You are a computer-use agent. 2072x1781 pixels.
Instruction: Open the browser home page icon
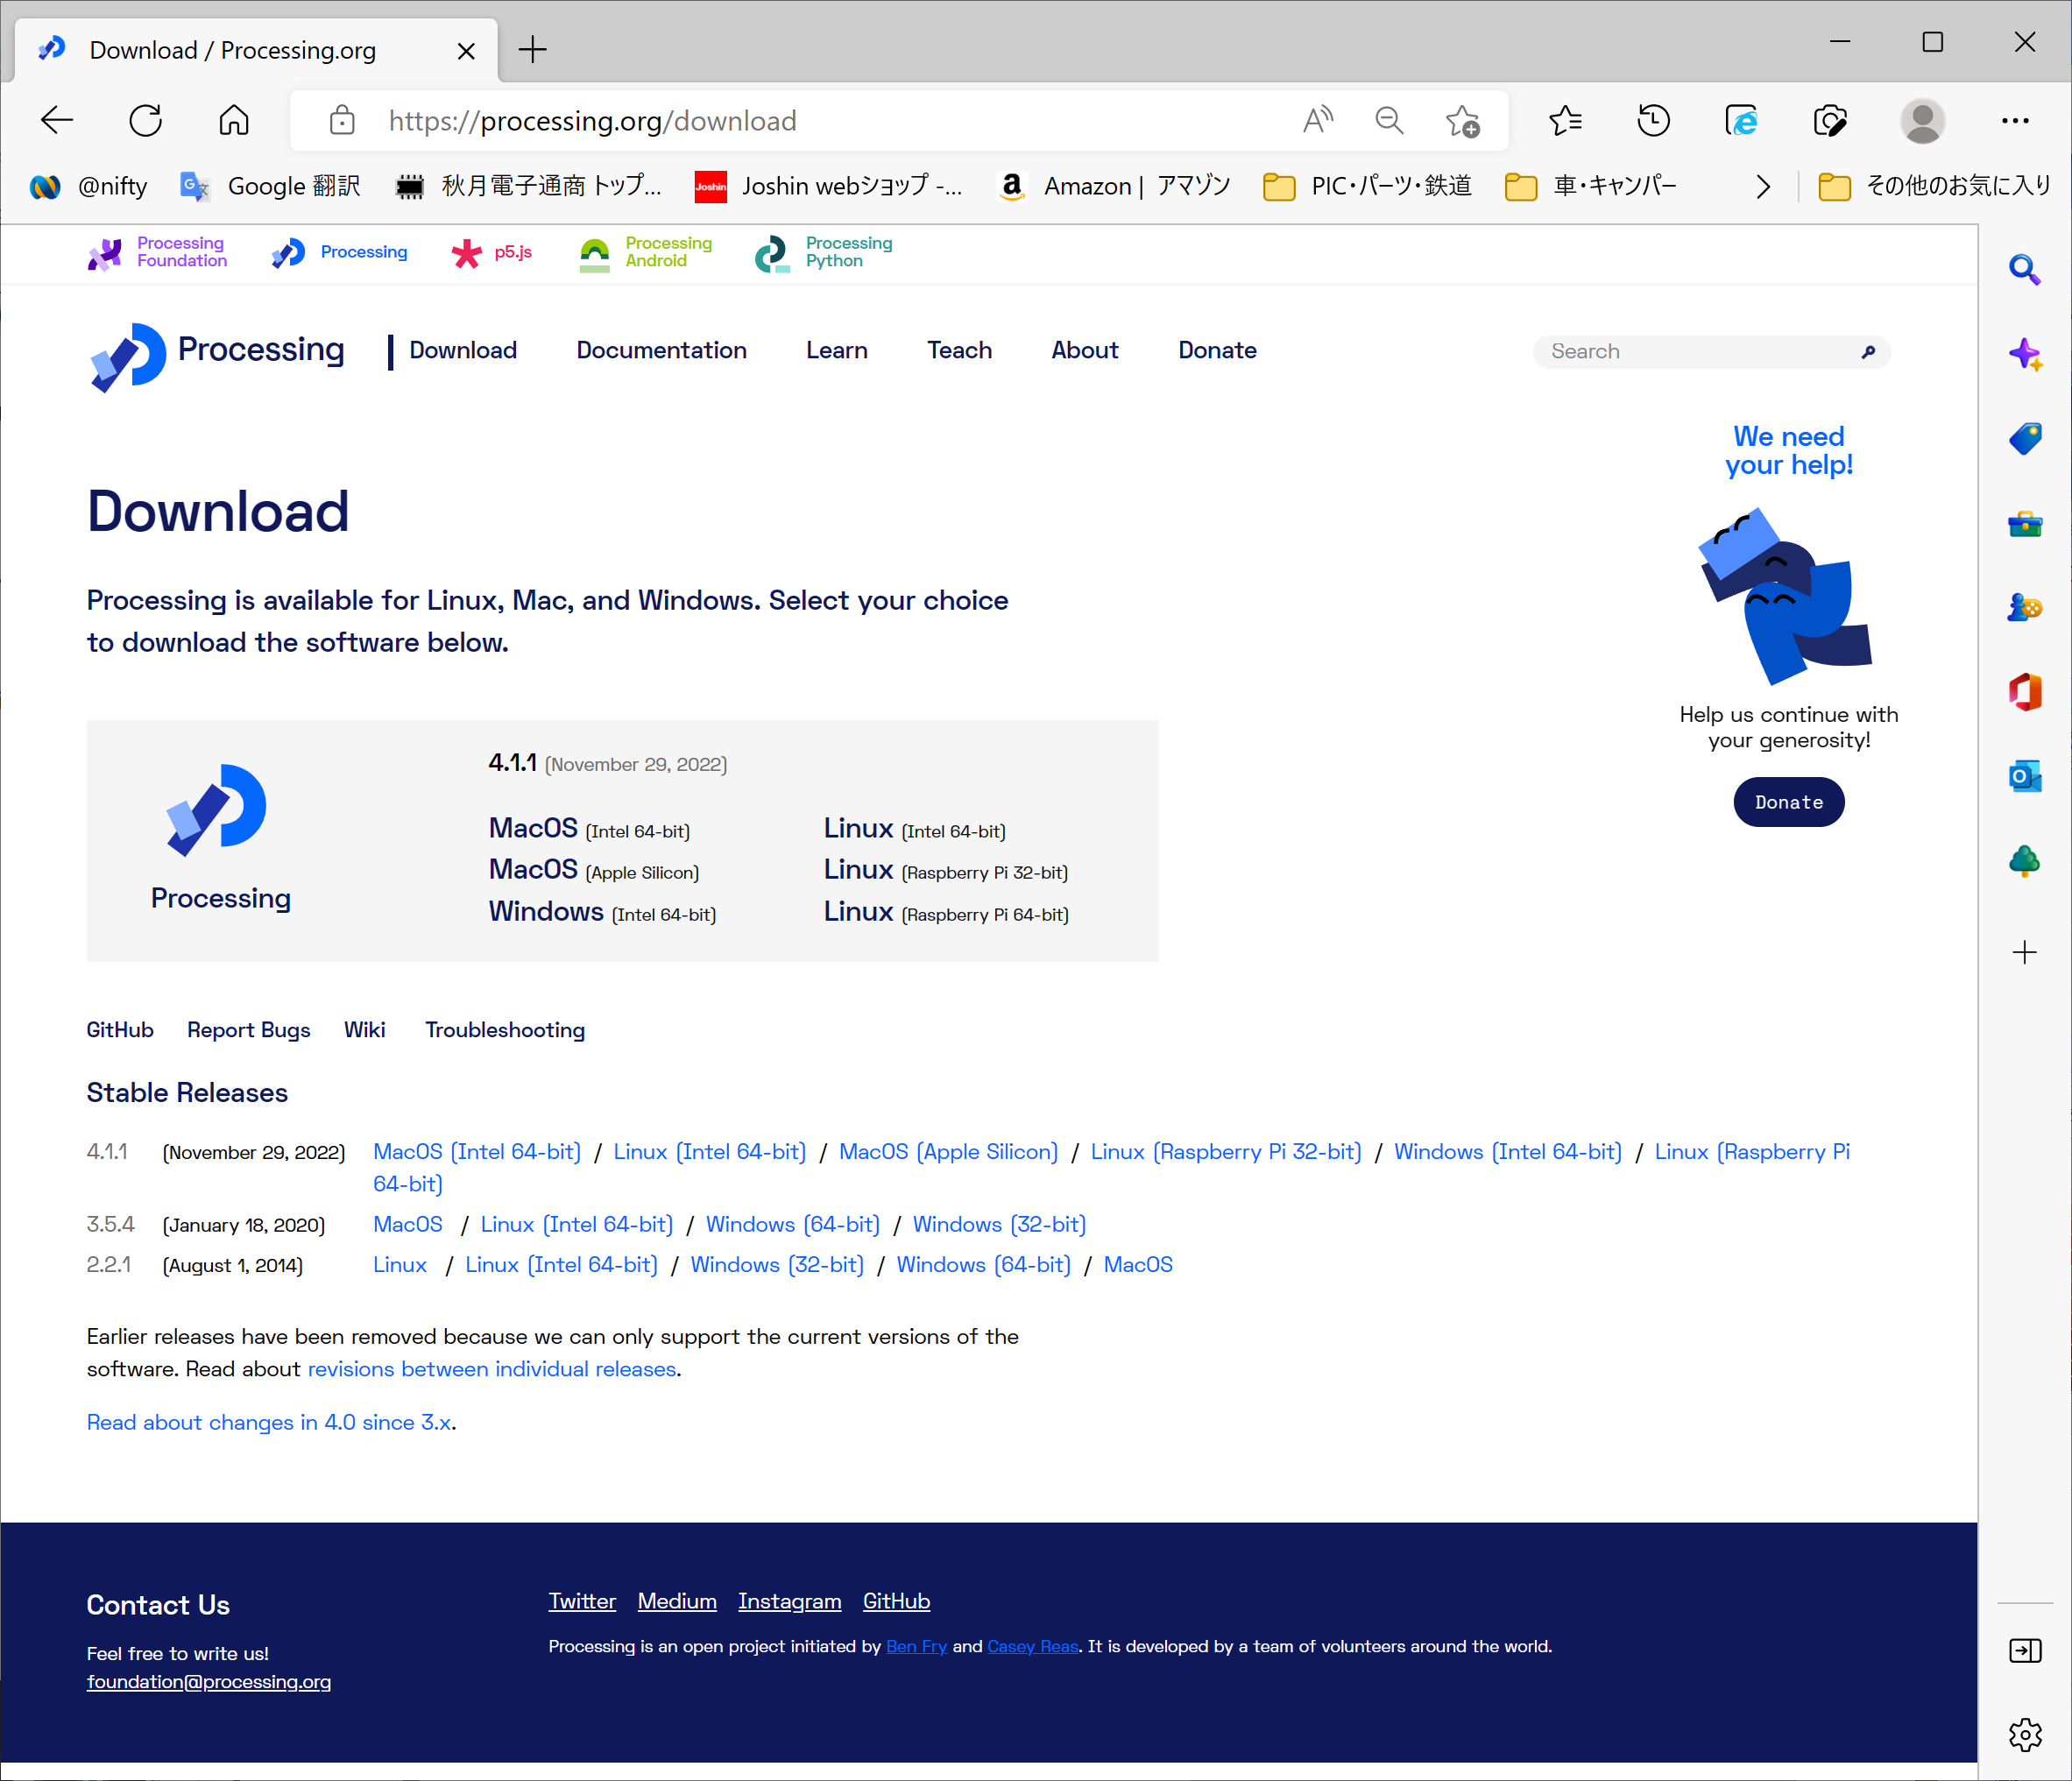[x=234, y=121]
